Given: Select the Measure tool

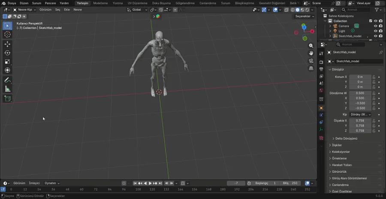Looking at the screenshot, I should 7,89.
